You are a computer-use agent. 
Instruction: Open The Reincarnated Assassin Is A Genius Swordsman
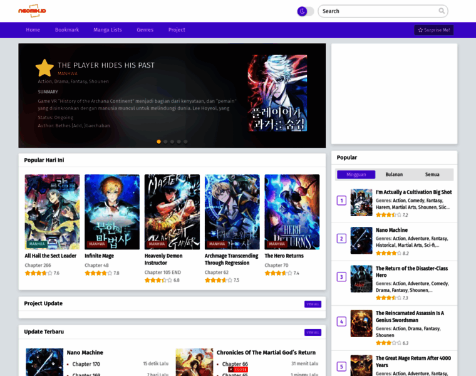click(x=410, y=316)
